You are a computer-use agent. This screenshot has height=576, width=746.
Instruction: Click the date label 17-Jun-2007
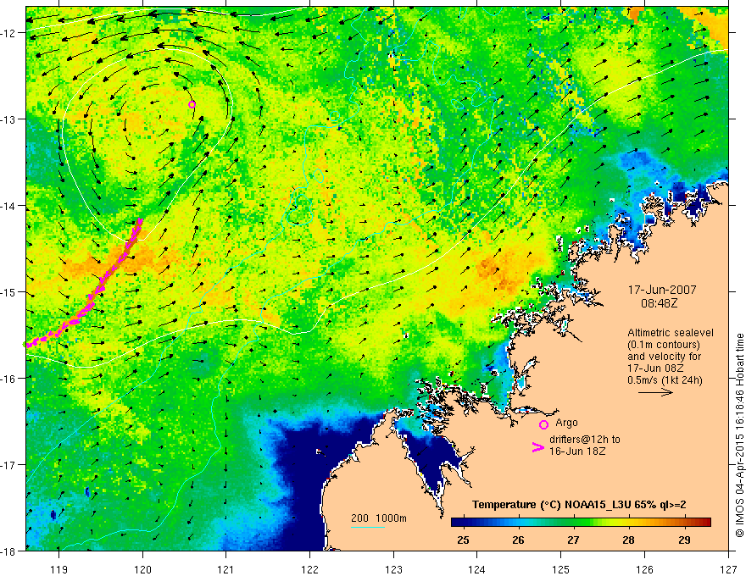tap(662, 290)
